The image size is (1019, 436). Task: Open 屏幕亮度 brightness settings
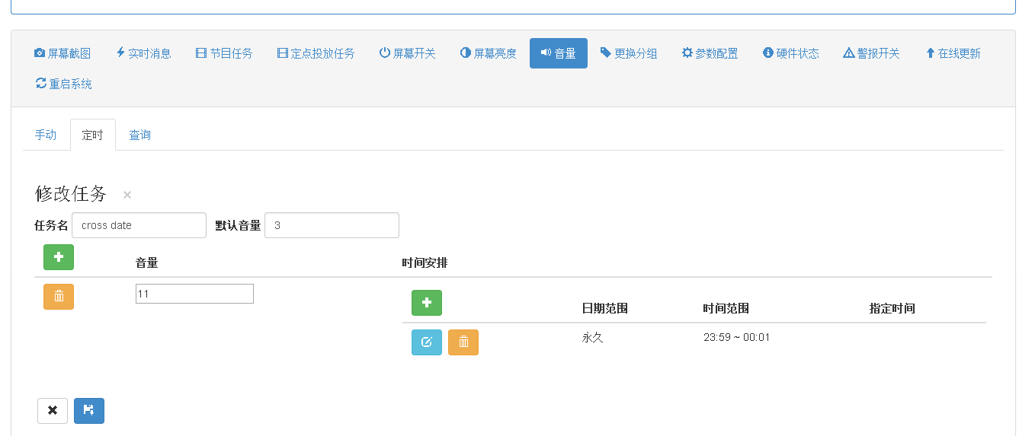tap(489, 53)
